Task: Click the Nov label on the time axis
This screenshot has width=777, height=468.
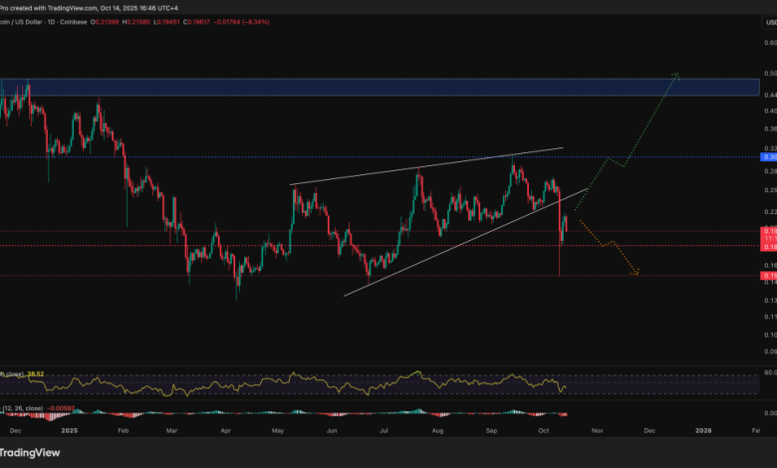Action: (x=598, y=430)
